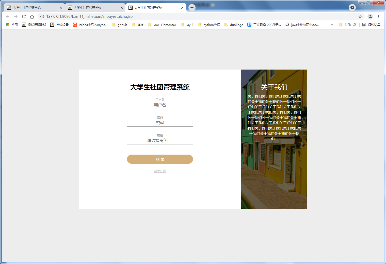Open the browser home page icon
386x264 pixels.
[32, 16]
